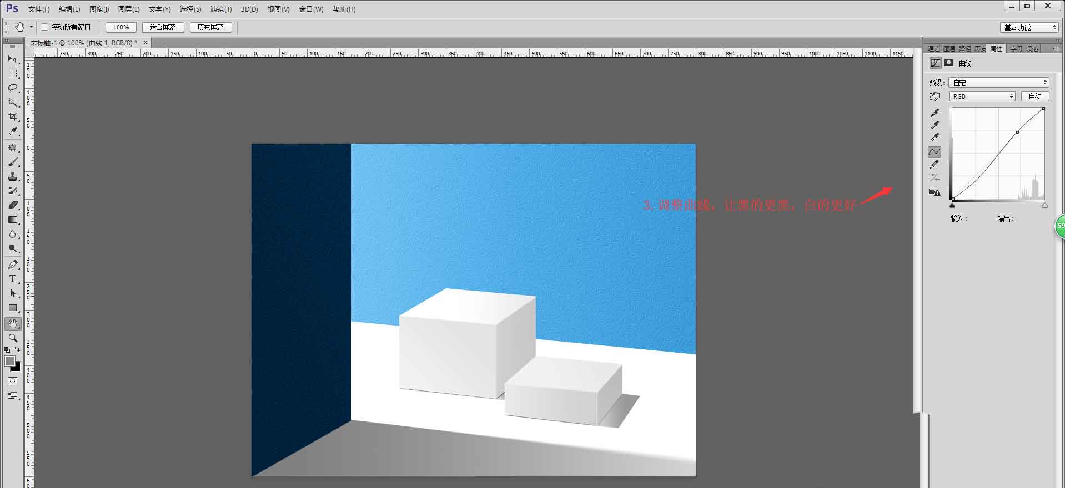
Task: Toggle the scroll all windows checkbox
Action: 44,27
